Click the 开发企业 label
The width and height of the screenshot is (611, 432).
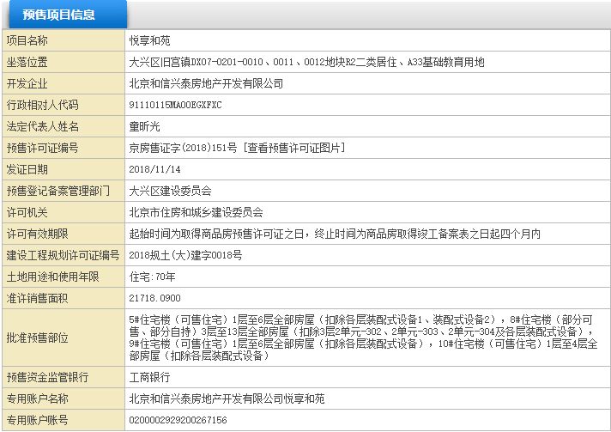tap(27, 83)
